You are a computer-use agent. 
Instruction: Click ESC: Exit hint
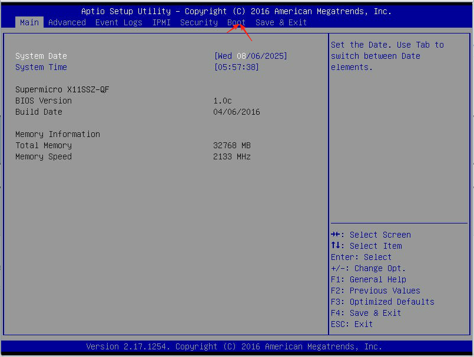352,324
